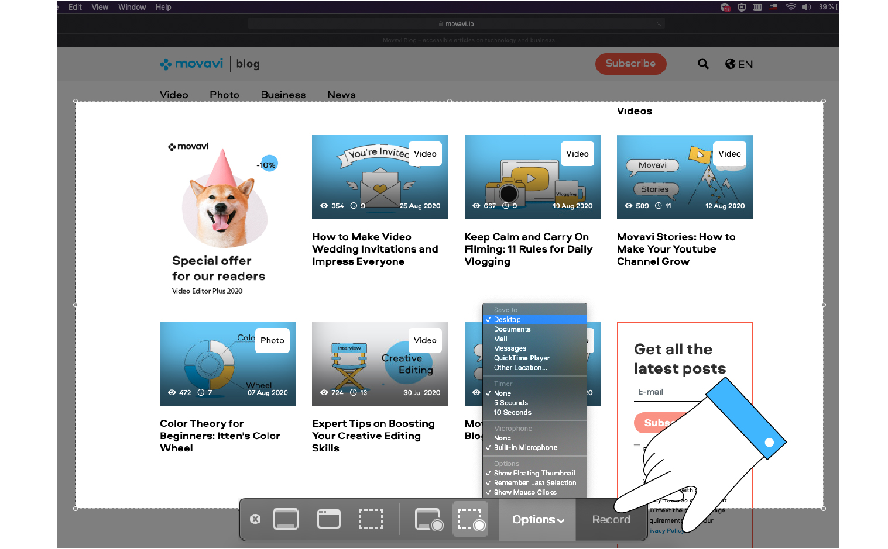This screenshot has width=888, height=549.
Task: Open the wedding invitations article thumbnail
Action: click(x=380, y=177)
